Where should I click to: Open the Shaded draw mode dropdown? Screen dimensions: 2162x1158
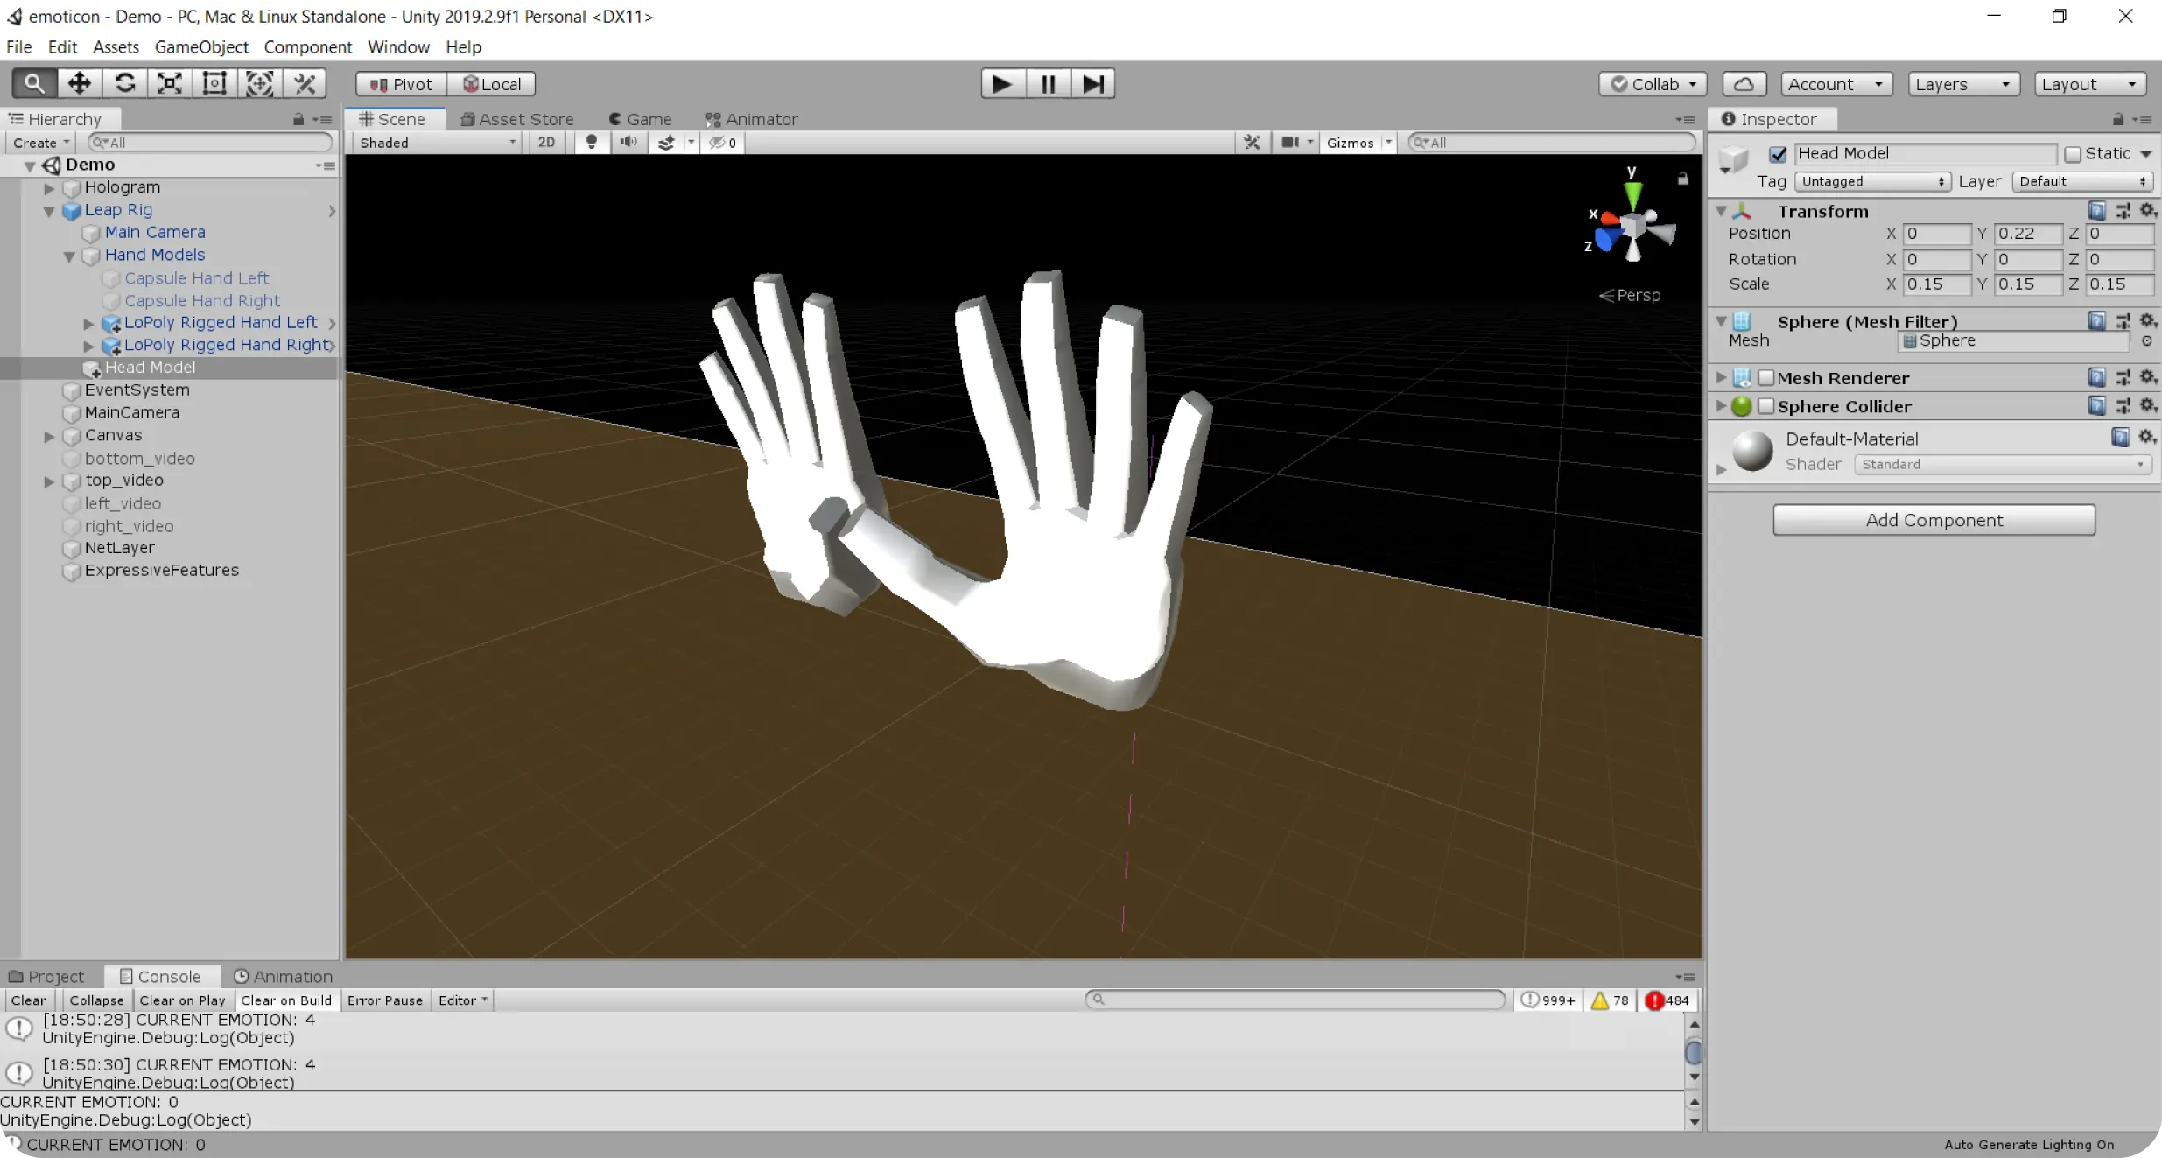point(438,143)
